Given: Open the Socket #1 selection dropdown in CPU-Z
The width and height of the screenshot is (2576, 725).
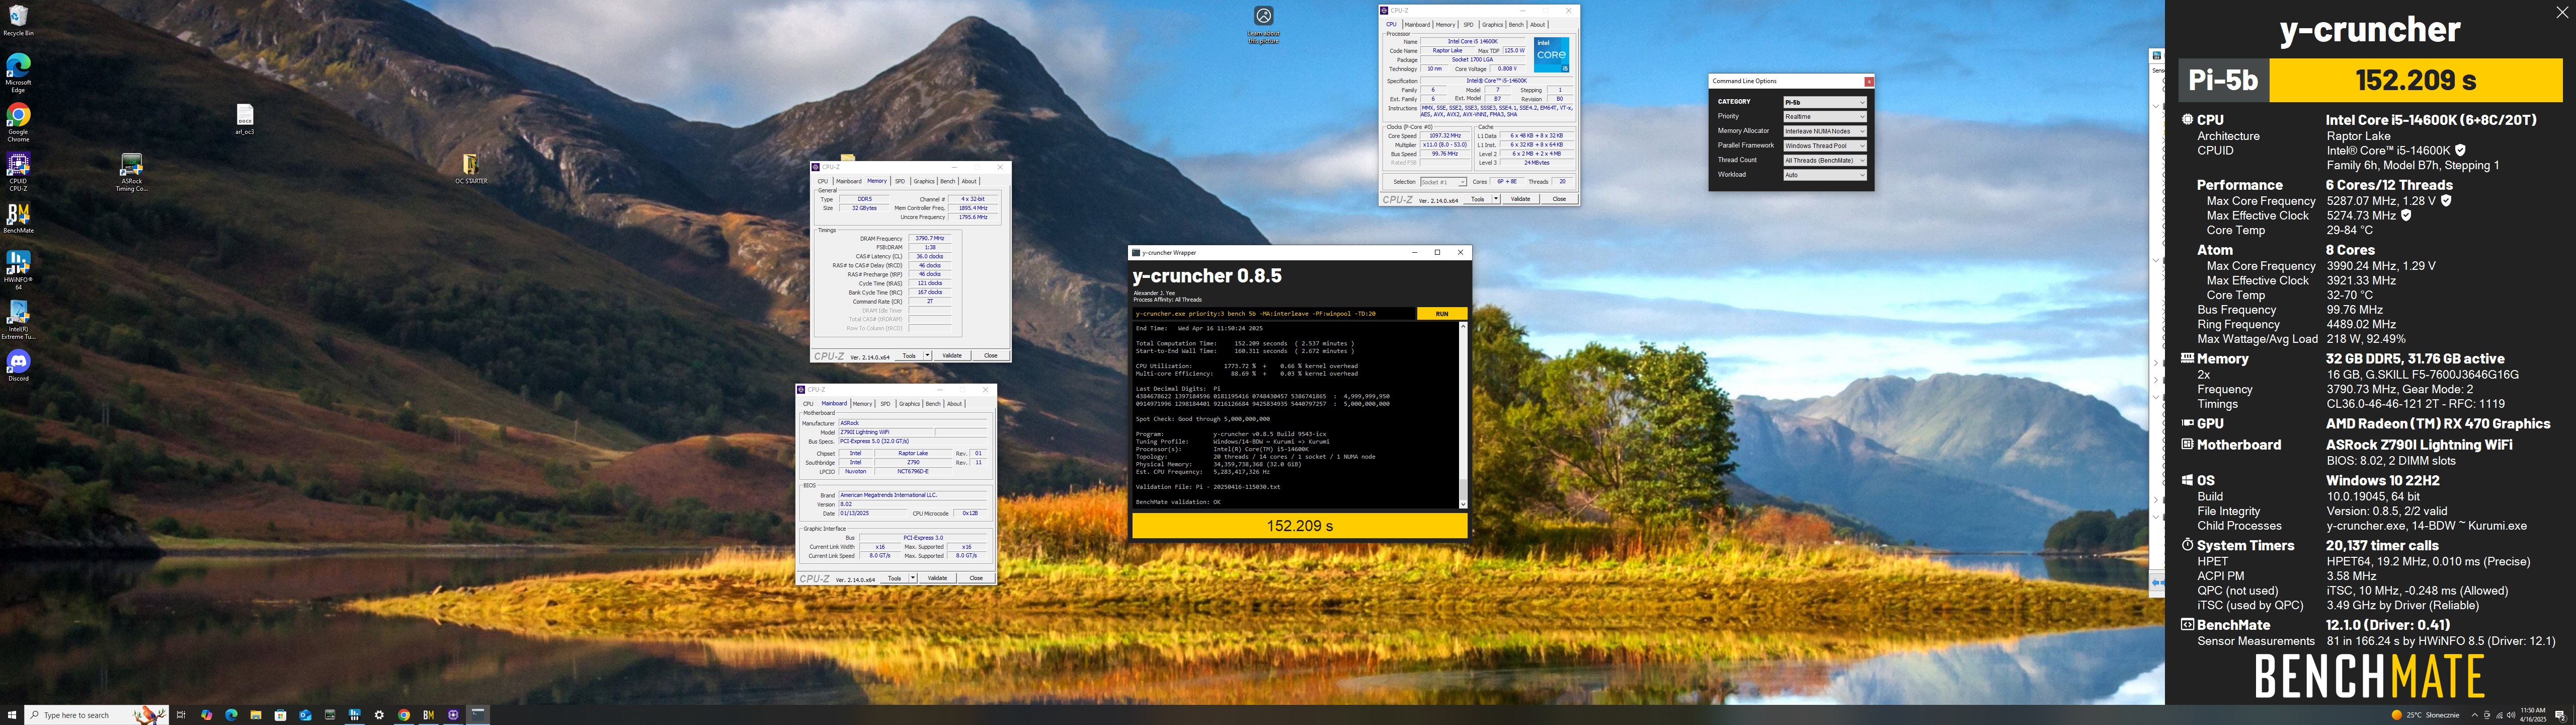Looking at the screenshot, I should [1443, 182].
